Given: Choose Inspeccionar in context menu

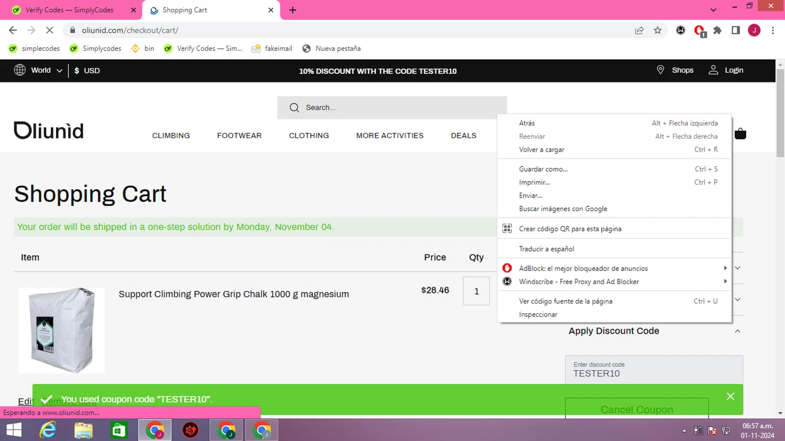Looking at the screenshot, I should pyautogui.click(x=614, y=314).
